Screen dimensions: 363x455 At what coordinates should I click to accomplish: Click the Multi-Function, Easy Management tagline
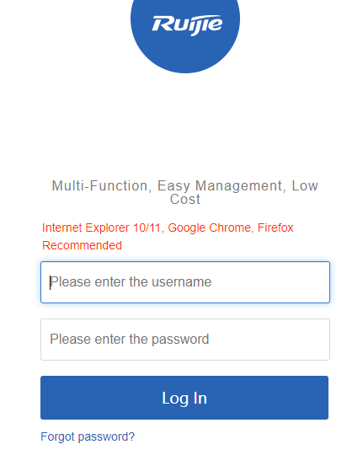pyautogui.click(x=185, y=192)
